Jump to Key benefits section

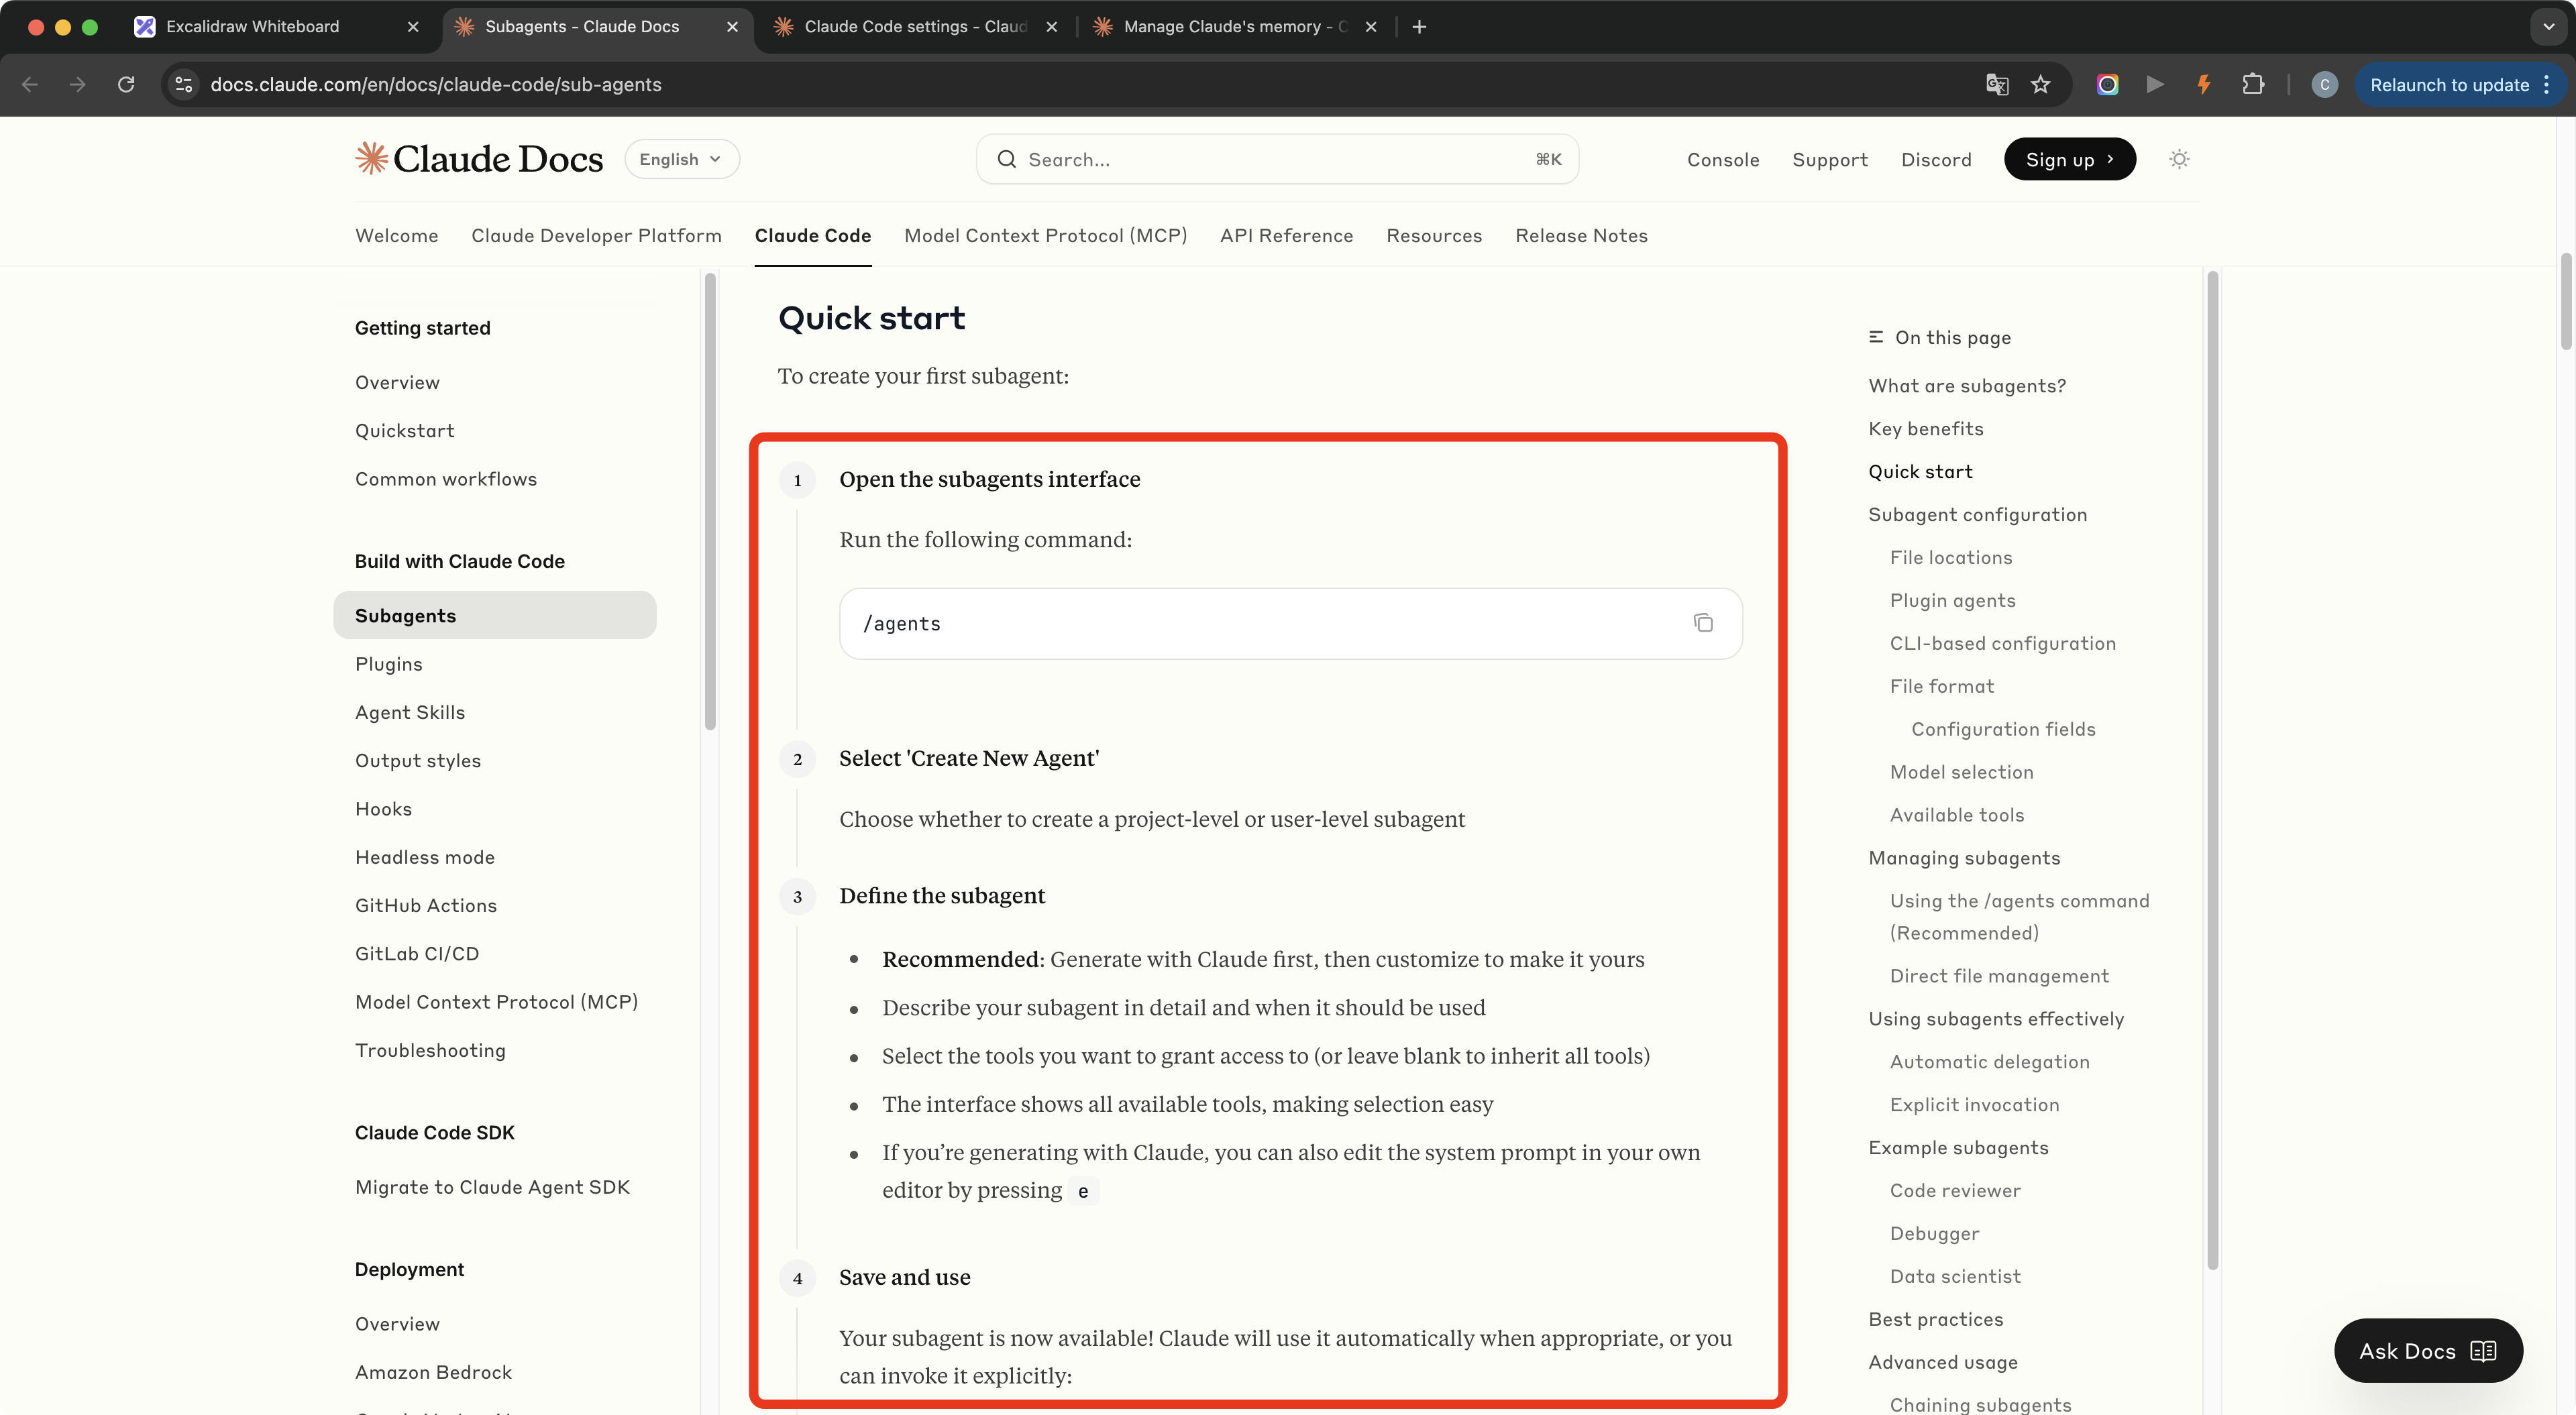1925,429
